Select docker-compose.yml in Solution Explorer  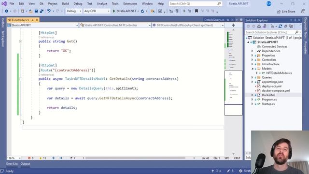[x=276, y=91]
